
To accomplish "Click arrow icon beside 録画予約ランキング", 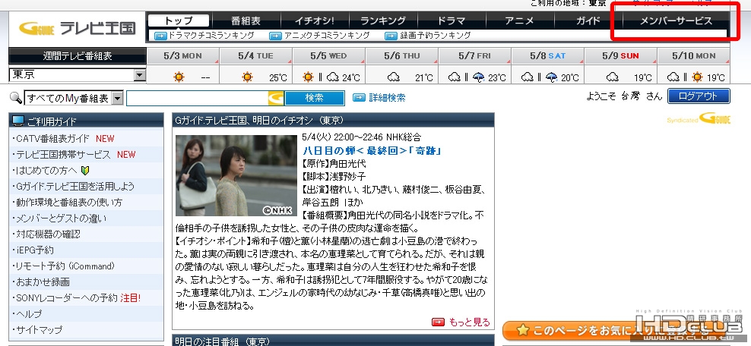I will tap(391, 36).
